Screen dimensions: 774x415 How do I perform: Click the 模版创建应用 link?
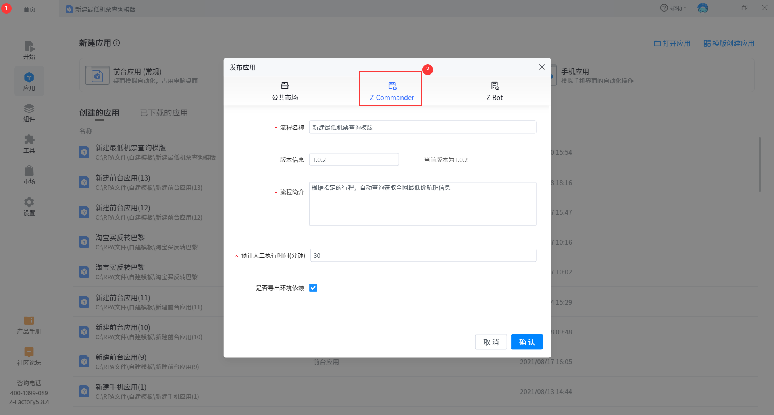[x=729, y=43]
